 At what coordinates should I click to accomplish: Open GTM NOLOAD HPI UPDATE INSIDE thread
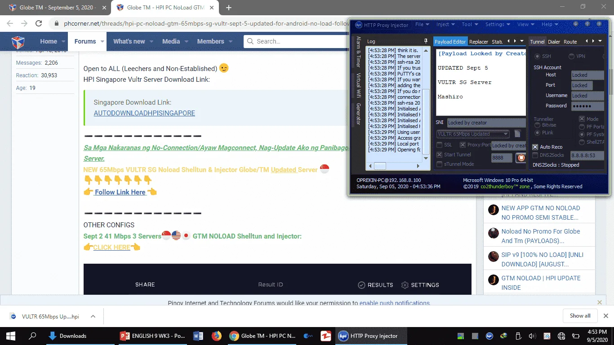pyautogui.click(x=541, y=283)
